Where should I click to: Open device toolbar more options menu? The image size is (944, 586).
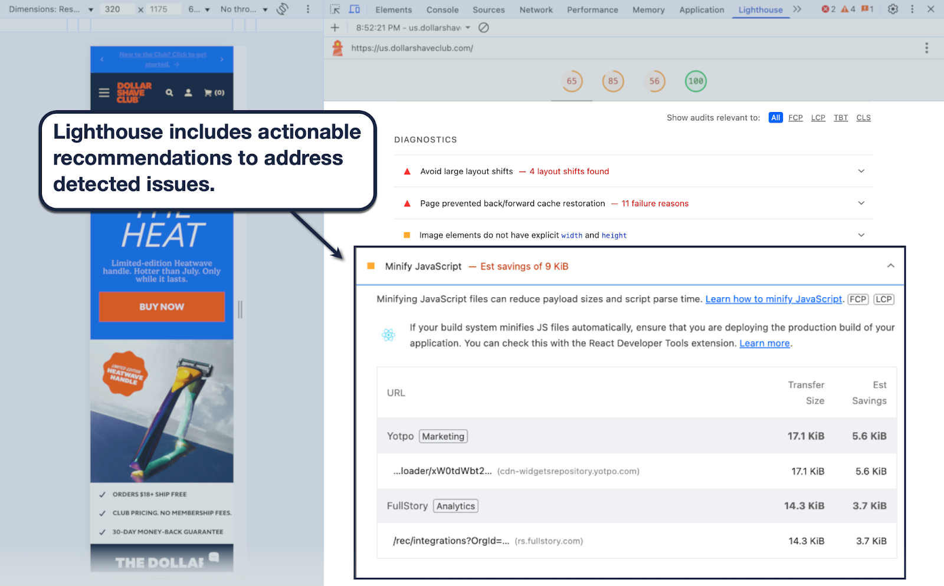307,9
